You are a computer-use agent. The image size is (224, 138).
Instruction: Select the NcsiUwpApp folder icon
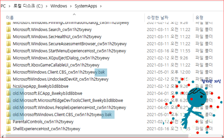click(x=9, y=86)
